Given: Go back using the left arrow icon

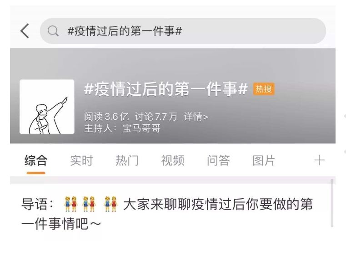Looking at the screenshot, I should tap(25, 31).
